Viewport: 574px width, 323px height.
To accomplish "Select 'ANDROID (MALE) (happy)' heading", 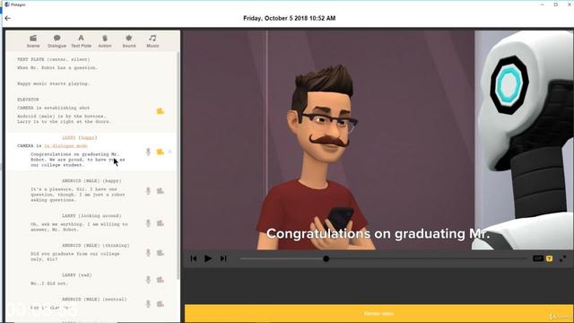I will 91,181.
